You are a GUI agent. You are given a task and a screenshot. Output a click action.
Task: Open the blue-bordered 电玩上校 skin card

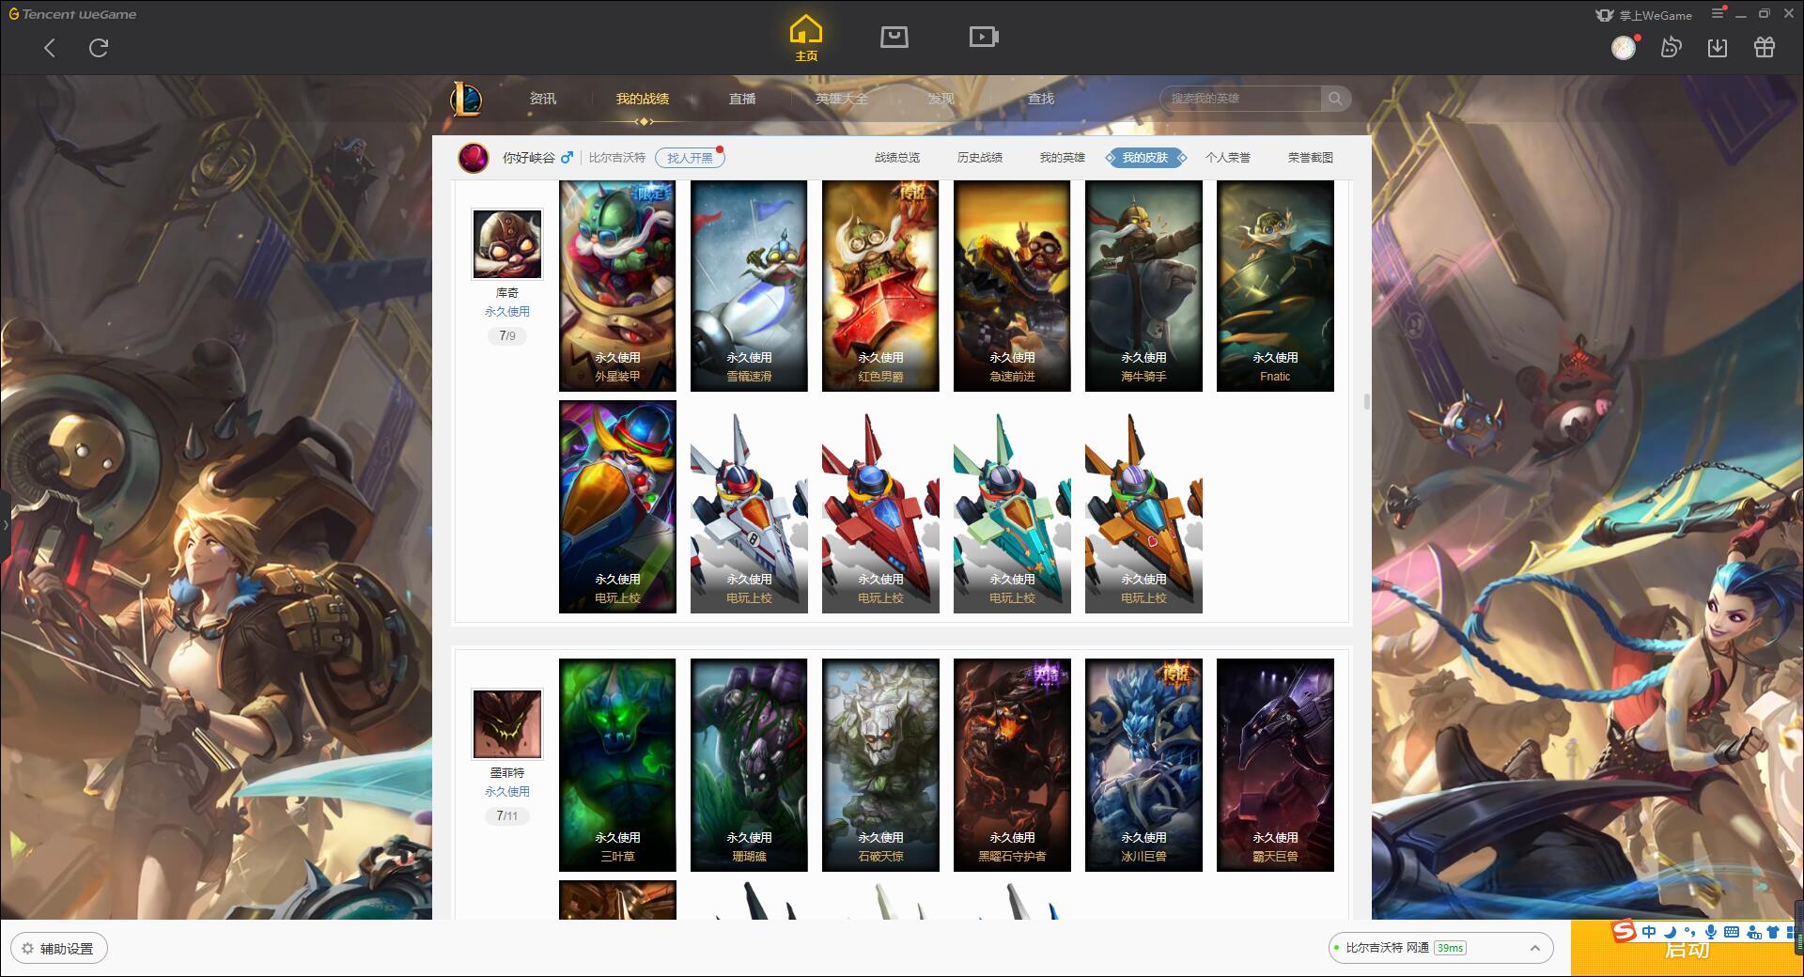[x=617, y=507]
